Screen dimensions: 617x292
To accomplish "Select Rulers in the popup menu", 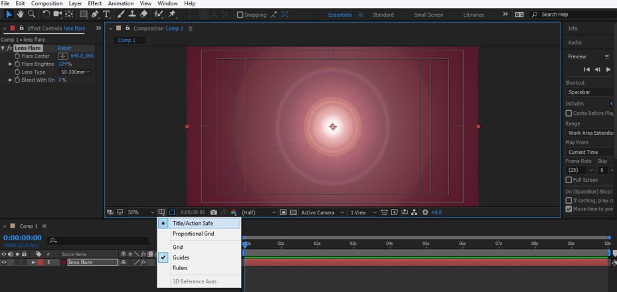I will click(199, 267).
